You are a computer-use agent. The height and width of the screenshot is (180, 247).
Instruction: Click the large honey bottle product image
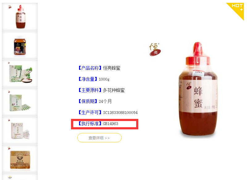[x=198, y=89]
